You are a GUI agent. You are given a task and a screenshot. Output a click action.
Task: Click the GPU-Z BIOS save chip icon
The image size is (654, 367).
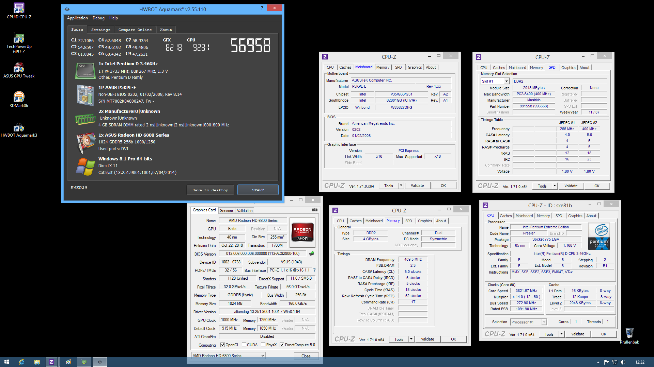click(x=311, y=254)
